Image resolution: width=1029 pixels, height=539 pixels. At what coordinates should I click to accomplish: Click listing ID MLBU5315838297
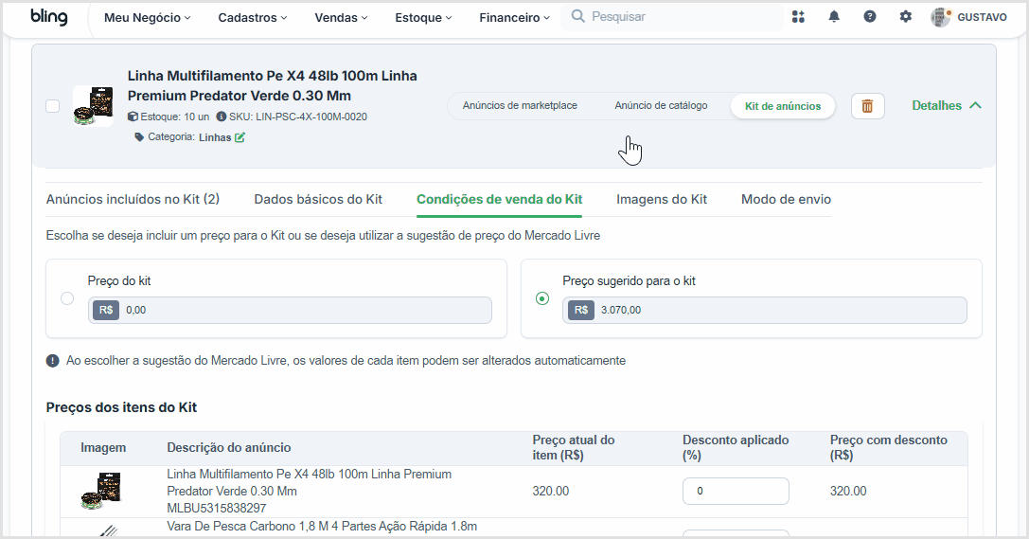click(217, 508)
